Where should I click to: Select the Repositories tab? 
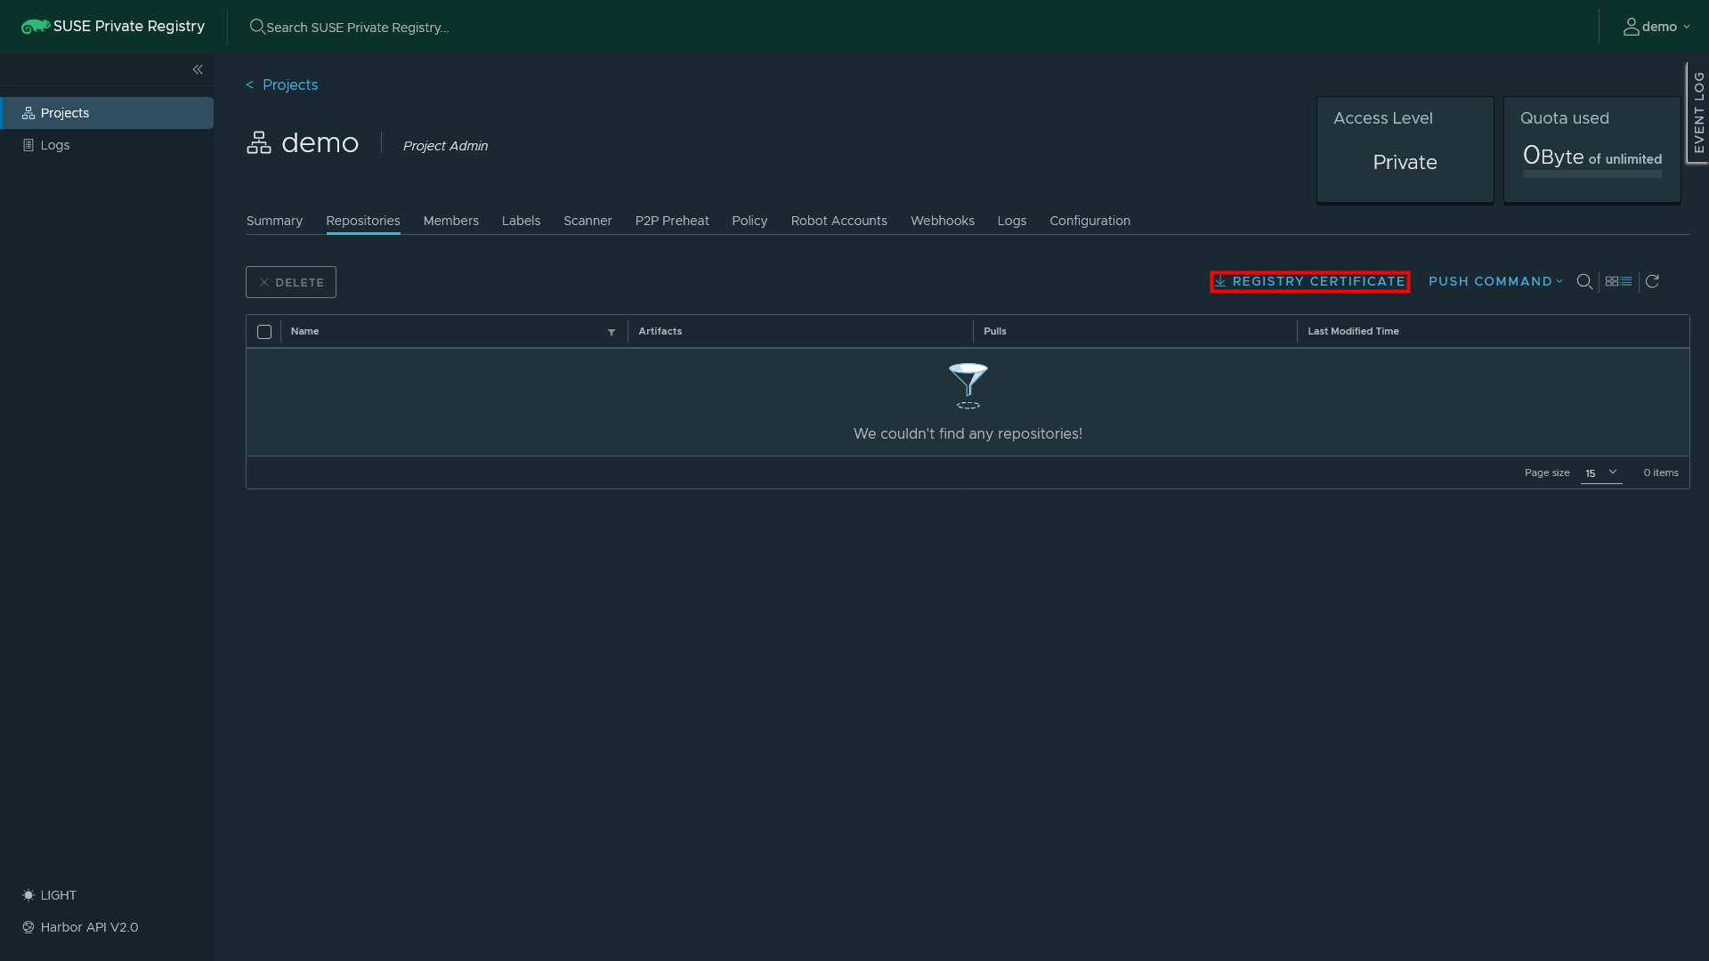pyautogui.click(x=363, y=221)
